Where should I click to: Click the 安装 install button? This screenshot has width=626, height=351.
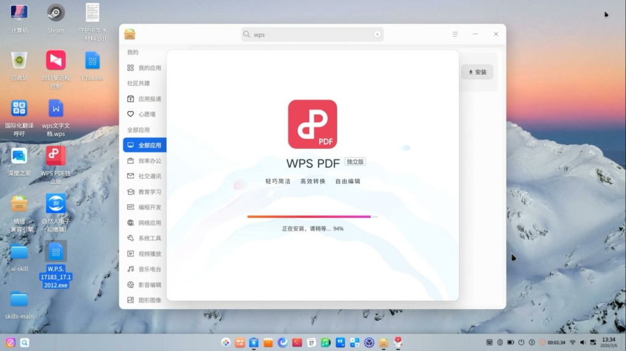click(x=477, y=72)
